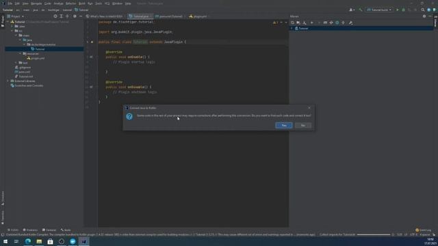Select plugin.yml in project tree

[36, 58]
